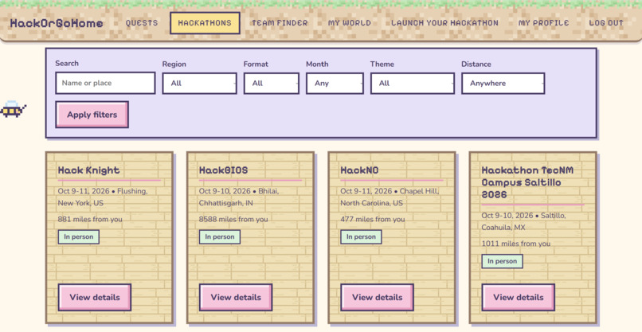
Task: Click In person tag on HackNC
Action: pyautogui.click(x=361, y=236)
